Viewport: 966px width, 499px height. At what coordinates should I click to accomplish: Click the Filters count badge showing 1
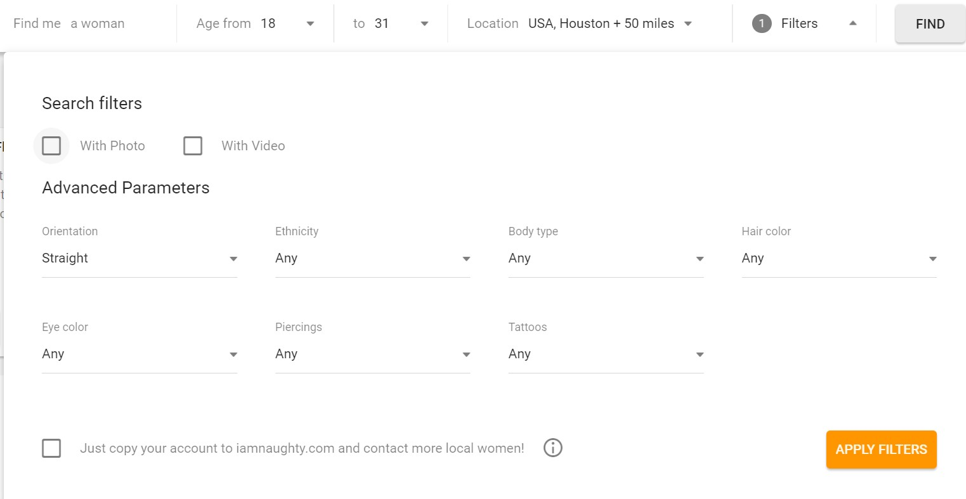pyautogui.click(x=762, y=23)
